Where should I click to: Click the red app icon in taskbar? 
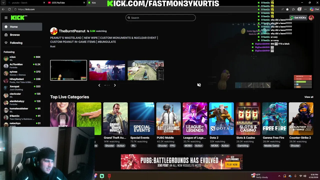[109, 176]
